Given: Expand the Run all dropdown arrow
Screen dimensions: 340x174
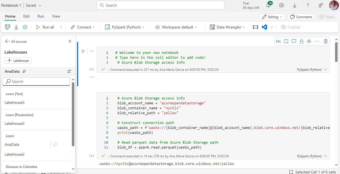Looking at the screenshot, I should (x=61, y=27).
